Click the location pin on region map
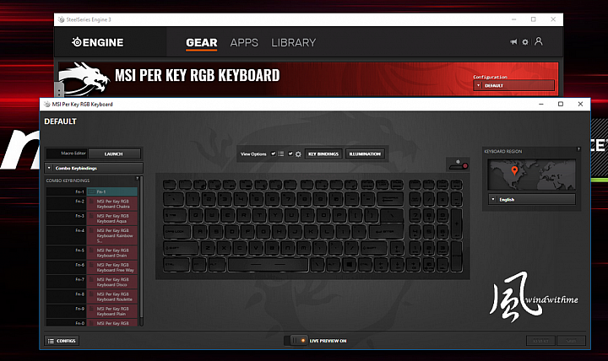608x361 pixels. [x=514, y=170]
